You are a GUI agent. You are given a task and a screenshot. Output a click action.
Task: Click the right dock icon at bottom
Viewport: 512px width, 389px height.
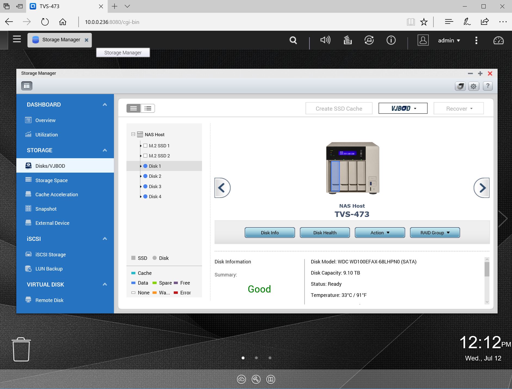click(x=271, y=379)
